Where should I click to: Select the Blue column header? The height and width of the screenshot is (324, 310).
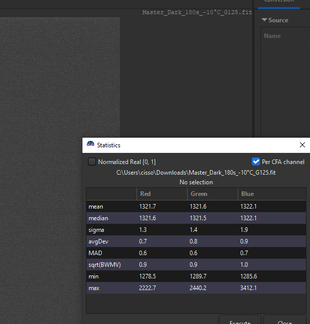click(x=272, y=194)
